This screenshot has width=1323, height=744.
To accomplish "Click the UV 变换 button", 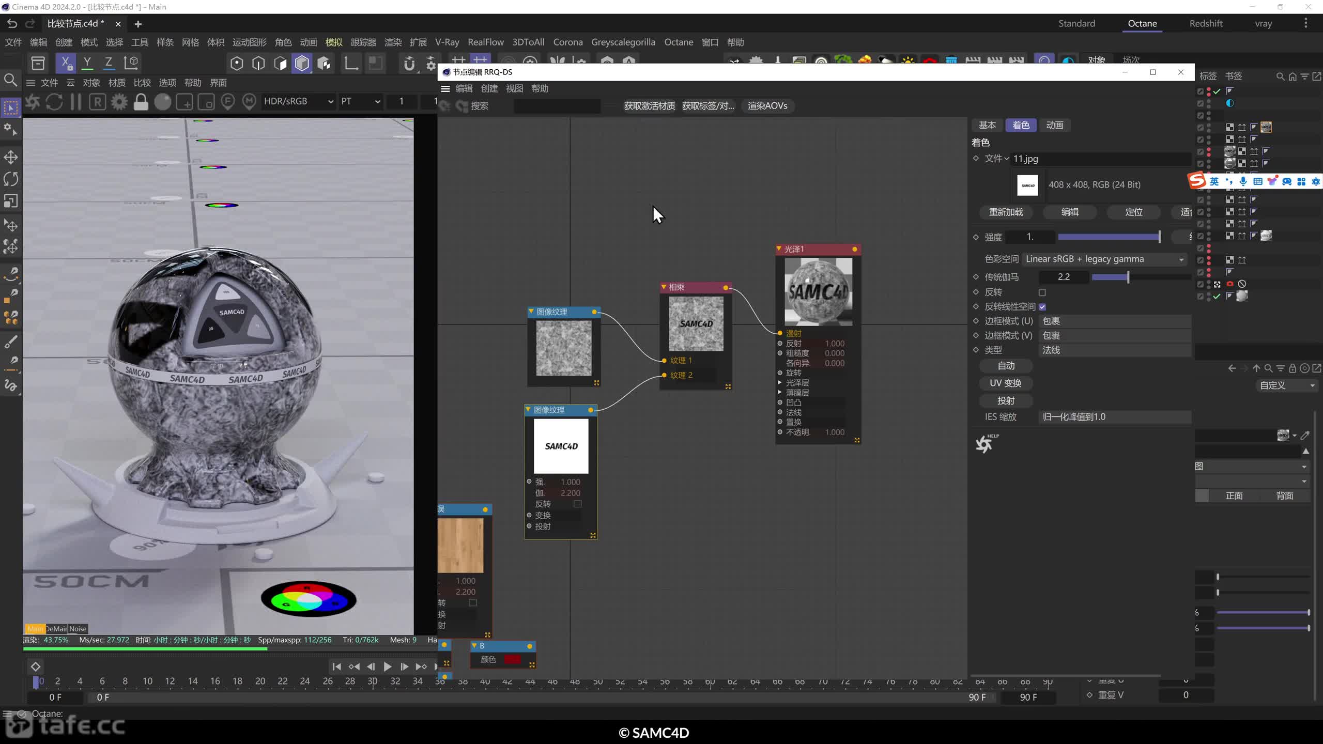I will click(1006, 383).
